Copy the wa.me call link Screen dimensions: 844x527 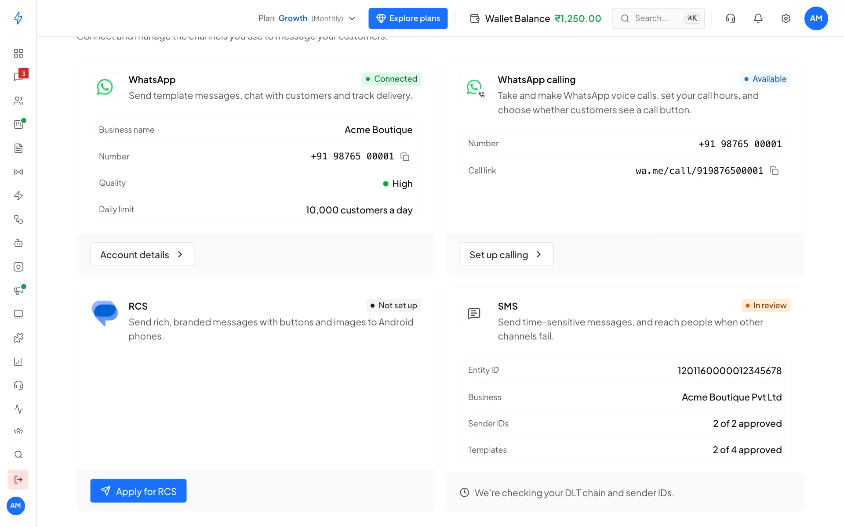(x=774, y=170)
